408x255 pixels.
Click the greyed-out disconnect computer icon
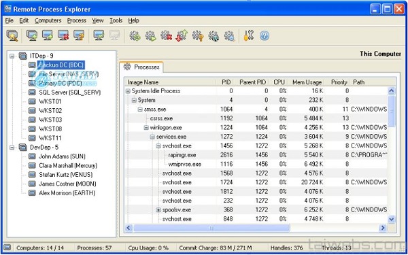pyautogui.click(x=114, y=35)
